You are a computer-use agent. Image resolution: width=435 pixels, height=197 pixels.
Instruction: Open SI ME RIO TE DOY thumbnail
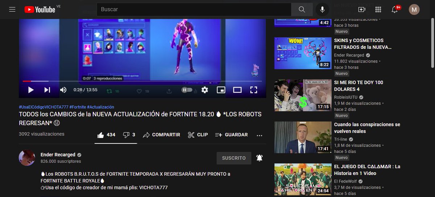pyautogui.click(x=303, y=95)
